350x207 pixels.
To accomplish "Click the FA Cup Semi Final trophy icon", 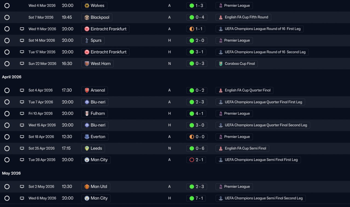I will point(221,148).
